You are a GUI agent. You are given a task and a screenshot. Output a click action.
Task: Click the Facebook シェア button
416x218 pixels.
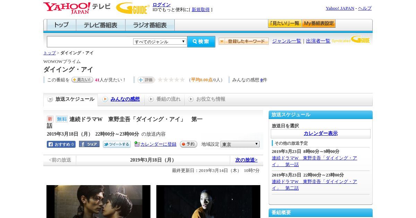89,144
